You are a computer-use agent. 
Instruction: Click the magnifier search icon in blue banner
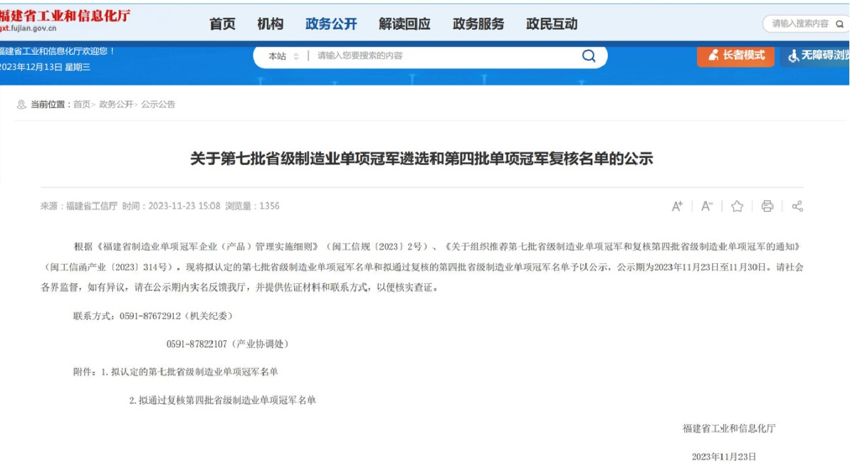point(589,56)
